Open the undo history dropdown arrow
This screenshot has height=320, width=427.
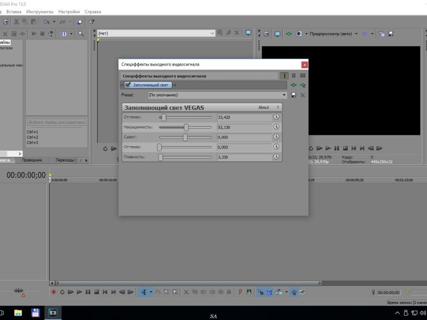(54, 22)
